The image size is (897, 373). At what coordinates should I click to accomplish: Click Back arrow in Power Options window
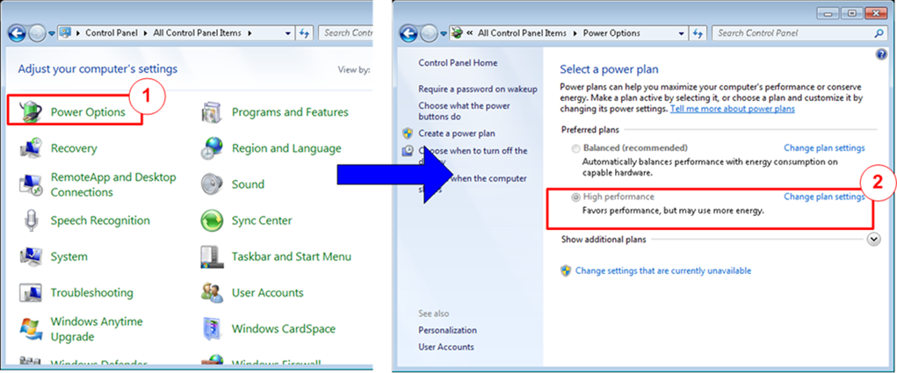click(409, 33)
